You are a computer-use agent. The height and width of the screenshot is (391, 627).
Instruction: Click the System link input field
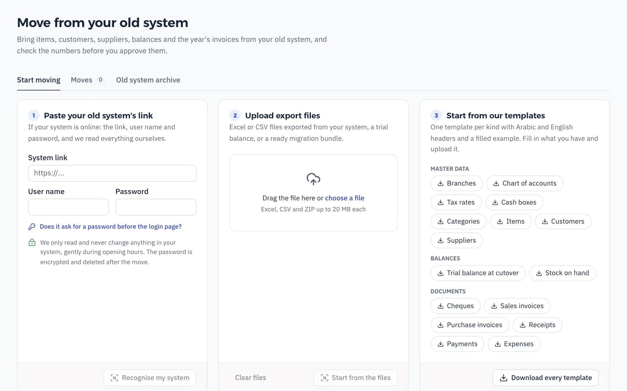112,173
